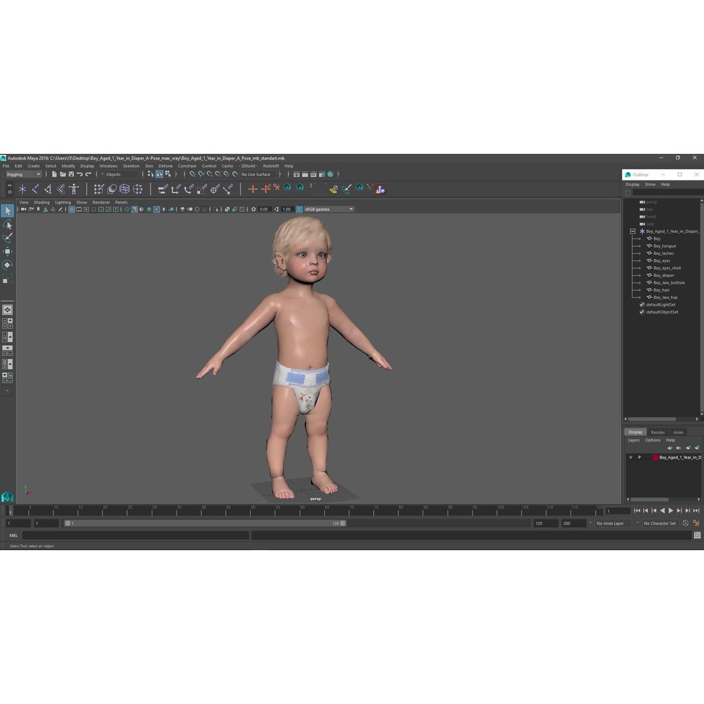Open the Skeleton menu
This screenshot has height=704, width=704.
point(131,166)
